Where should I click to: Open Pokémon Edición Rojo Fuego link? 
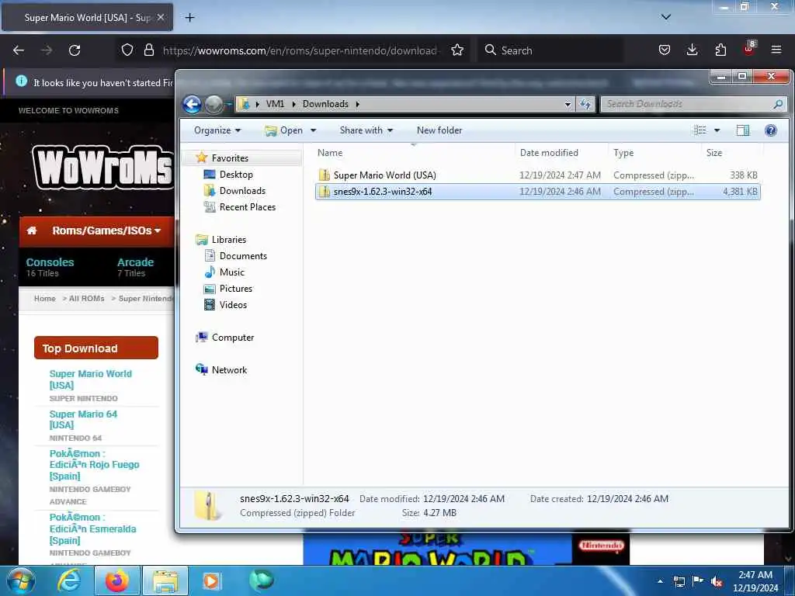click(x=94, y=465)
